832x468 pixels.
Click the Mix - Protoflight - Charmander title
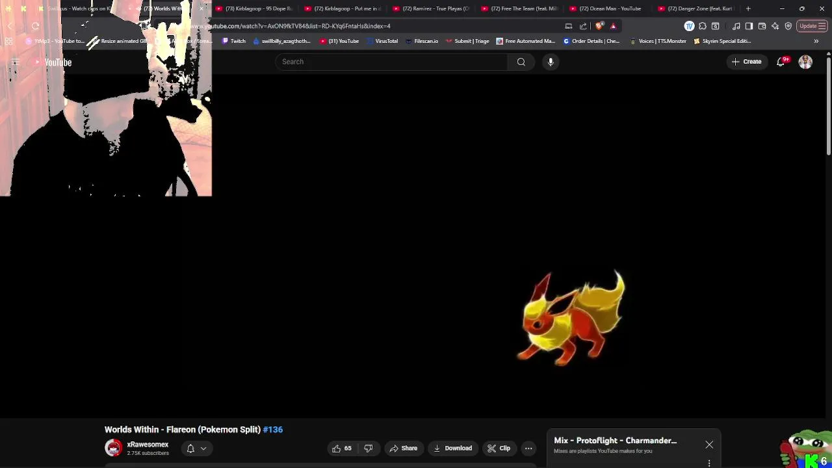click(x=615, y=441)
